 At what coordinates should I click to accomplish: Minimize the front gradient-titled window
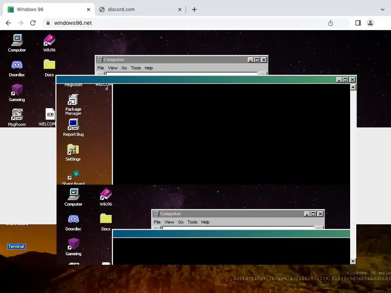(339, 80)
